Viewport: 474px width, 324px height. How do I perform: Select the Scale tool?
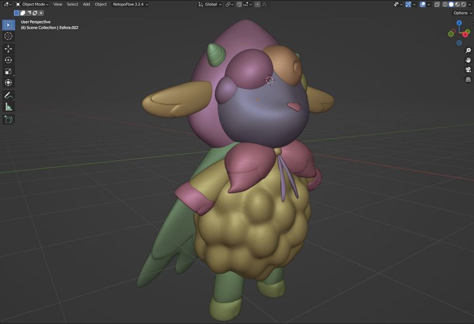tap(9, 71)
